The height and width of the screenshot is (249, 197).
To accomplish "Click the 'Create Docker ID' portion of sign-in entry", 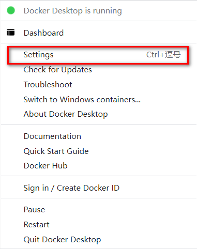I will tap(88, 188).
